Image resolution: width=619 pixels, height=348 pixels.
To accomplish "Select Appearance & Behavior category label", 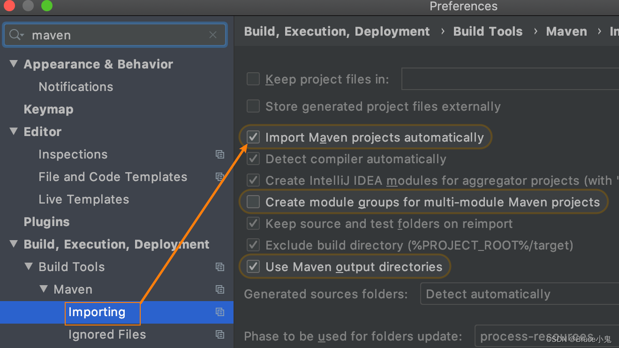I will tap(98, 64).
